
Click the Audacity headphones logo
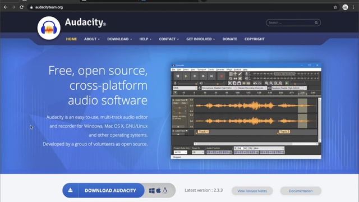[x=49, y=28]
